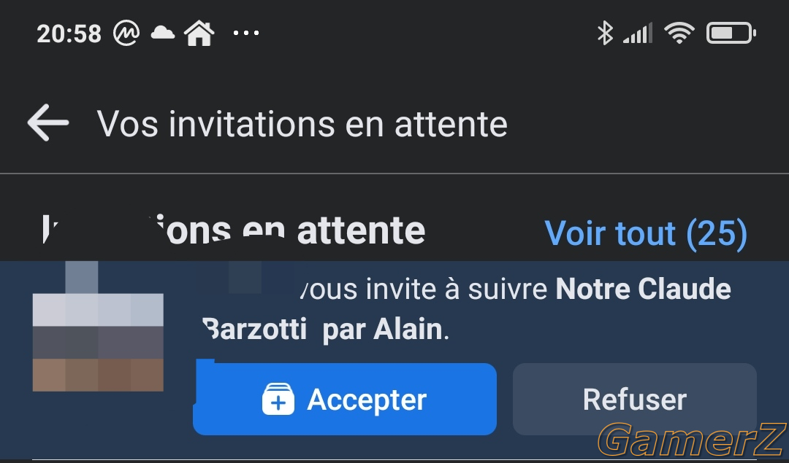The height and width of the screenshot is (463, 789).
Task: Accept the Notre Claude Barzotti invitation
Action: pos(345,400)
